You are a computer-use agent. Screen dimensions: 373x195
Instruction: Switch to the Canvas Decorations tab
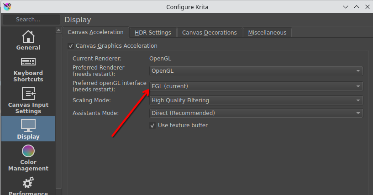[x=209, y=33]
